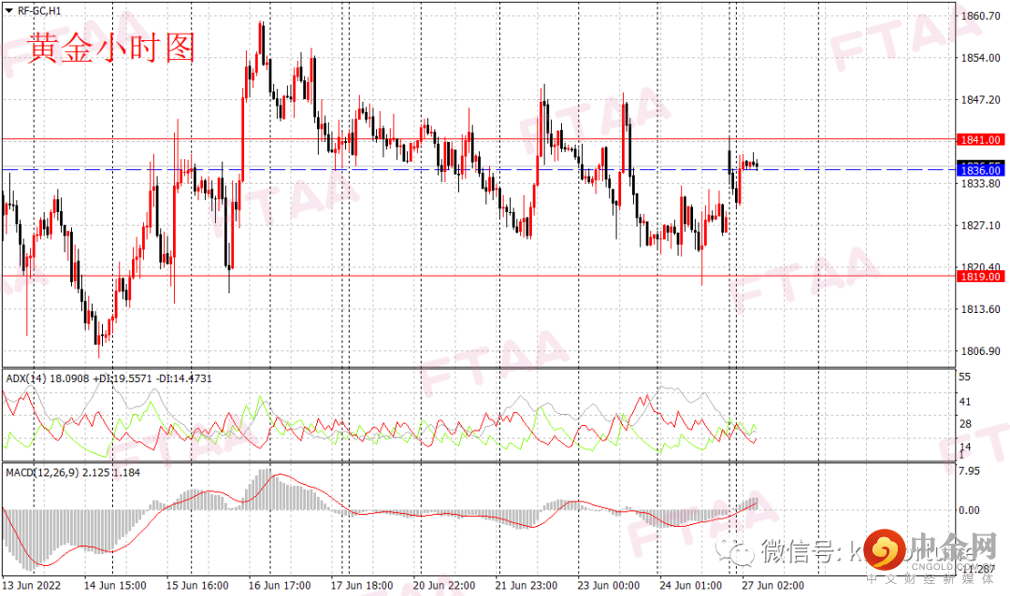This screenshot has width=1010, height=596.
Task: Click the red 1819.00 price tag
Action: pyautogui.click(x=980, y=277)
